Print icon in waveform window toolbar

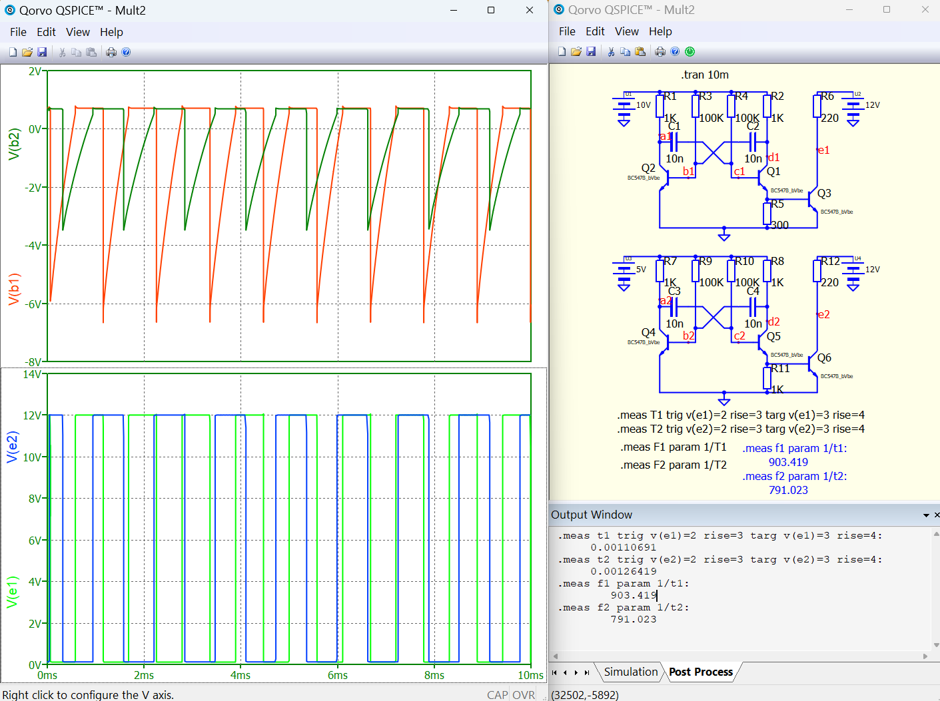(111, 52)
